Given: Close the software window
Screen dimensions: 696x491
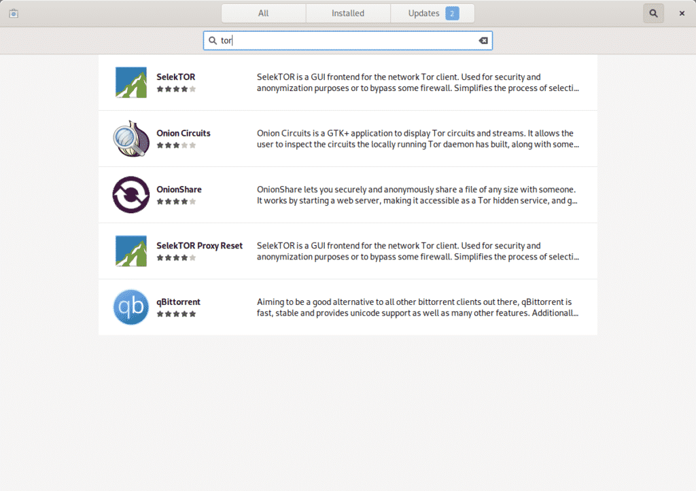Looking at the screenshot, I should click(x=682, y=14).
